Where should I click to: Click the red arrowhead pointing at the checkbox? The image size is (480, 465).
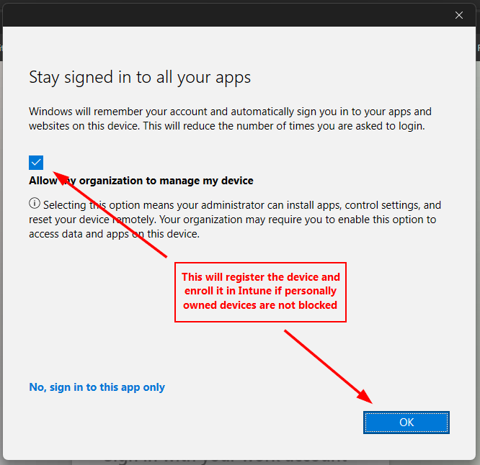[x=61, y=175]
